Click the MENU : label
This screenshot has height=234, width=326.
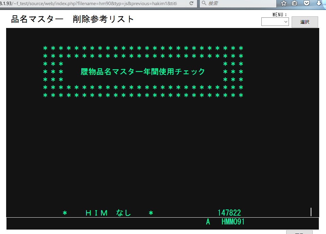tap(280, 14)
